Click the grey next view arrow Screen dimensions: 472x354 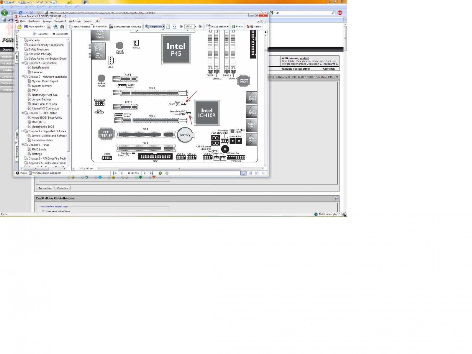click(x=167, y=173)
